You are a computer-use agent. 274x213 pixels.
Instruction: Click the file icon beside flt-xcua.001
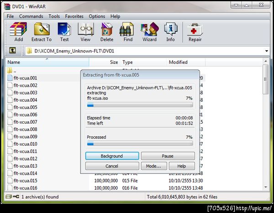click(x=10, y=78)
